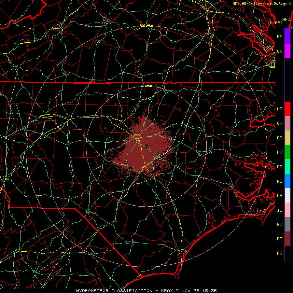293x293 pixels.
Task: Pick the bright green RA legend swatch
Action: [x=287, y=167]
